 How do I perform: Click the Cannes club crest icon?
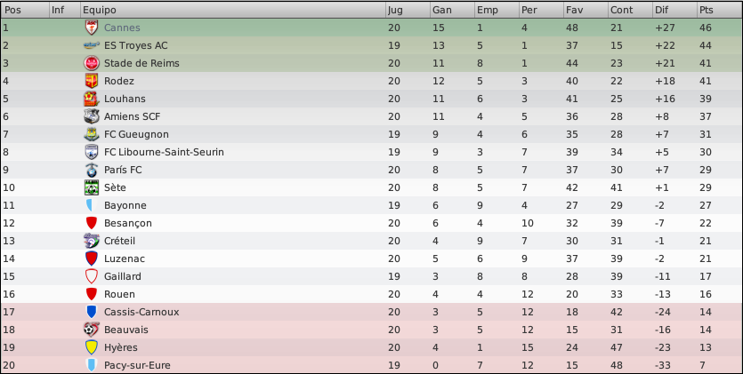pos(92,28)
